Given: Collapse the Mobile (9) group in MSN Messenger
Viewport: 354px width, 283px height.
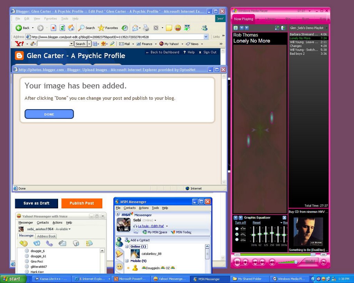Looking at the screenshot, I should click(x=127, y=261).
